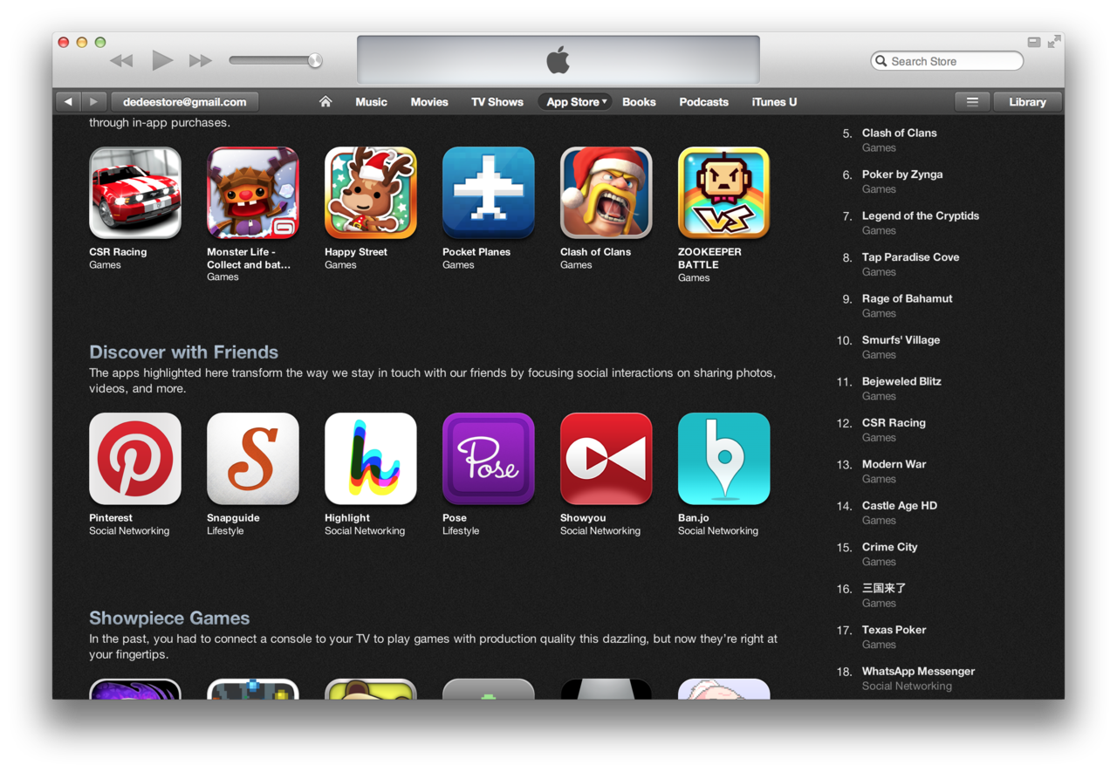The height and width of the screenshot is (772, 1117).
Task: Select the Pocket Planes app icon
Action: pos(489,192)
